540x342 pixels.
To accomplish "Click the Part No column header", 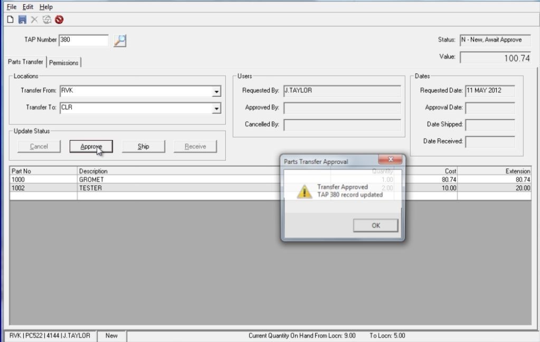I will 43,171.
